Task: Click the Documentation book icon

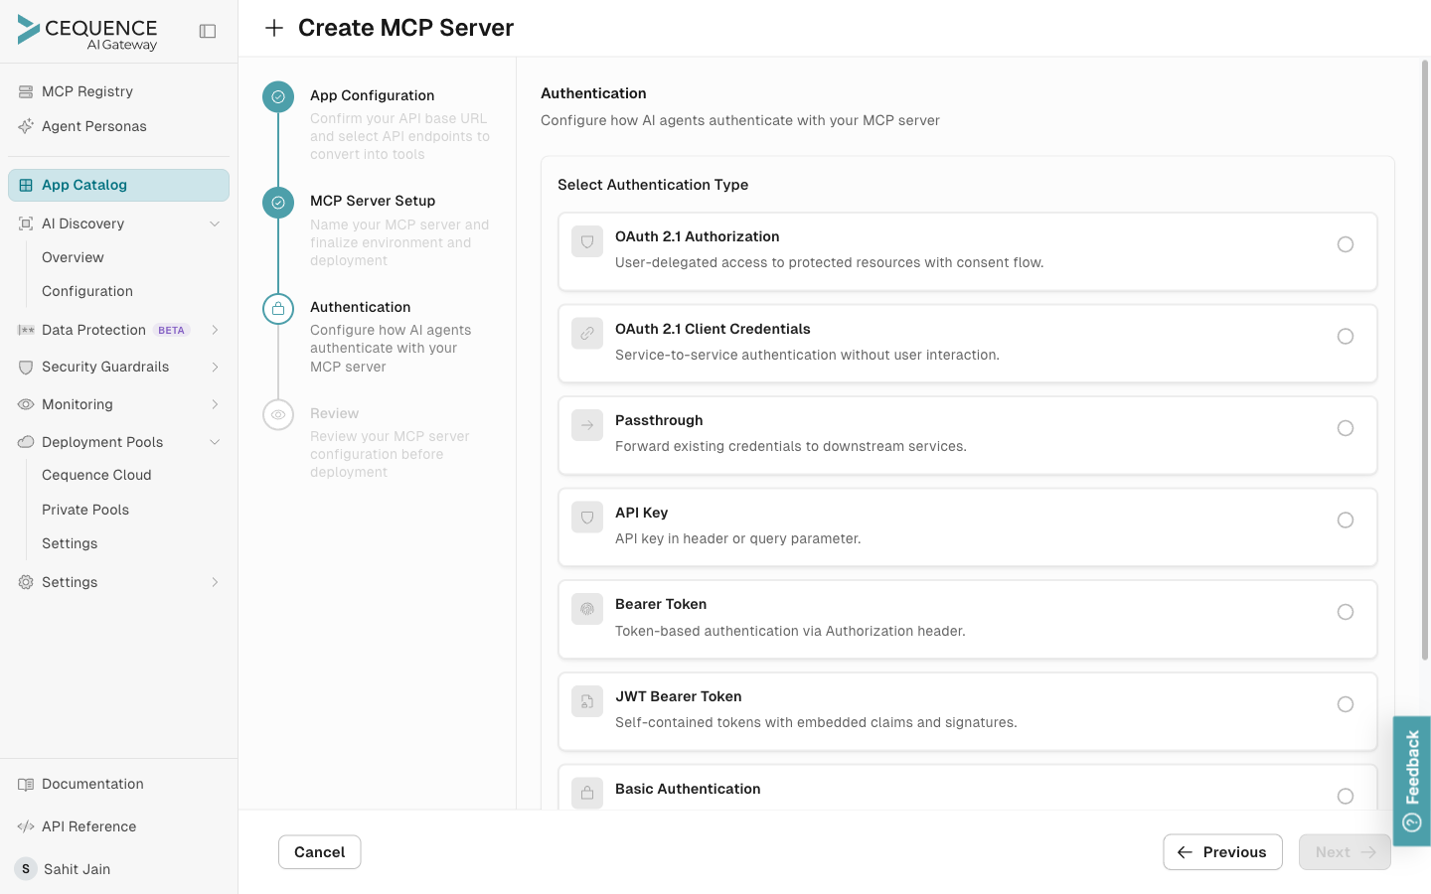Action: pyautogui.click(x=26, y=784)
